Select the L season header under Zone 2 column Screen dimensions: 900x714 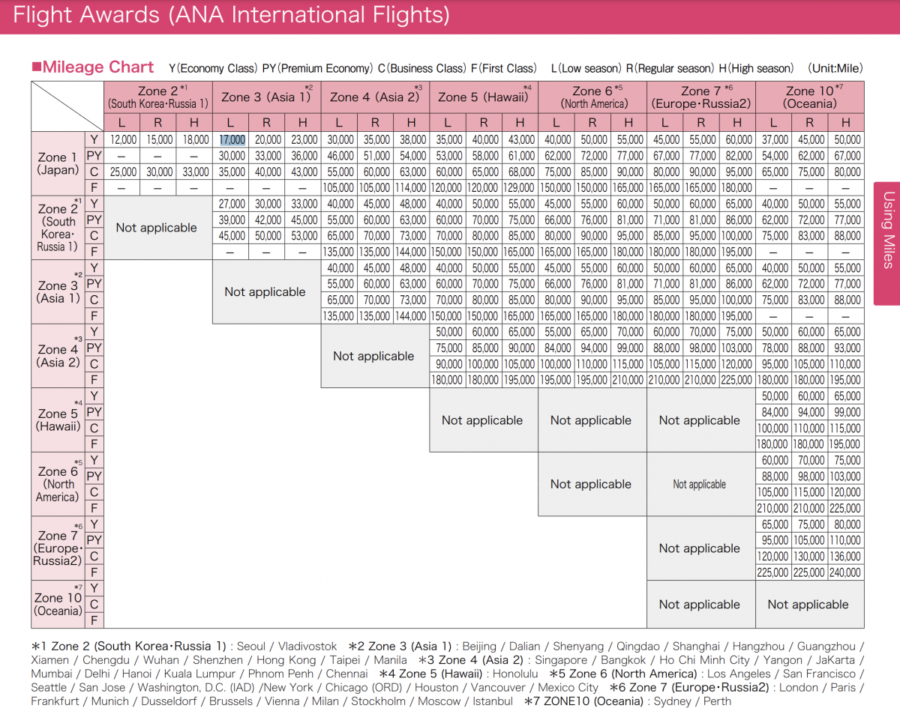coord(122,123)
